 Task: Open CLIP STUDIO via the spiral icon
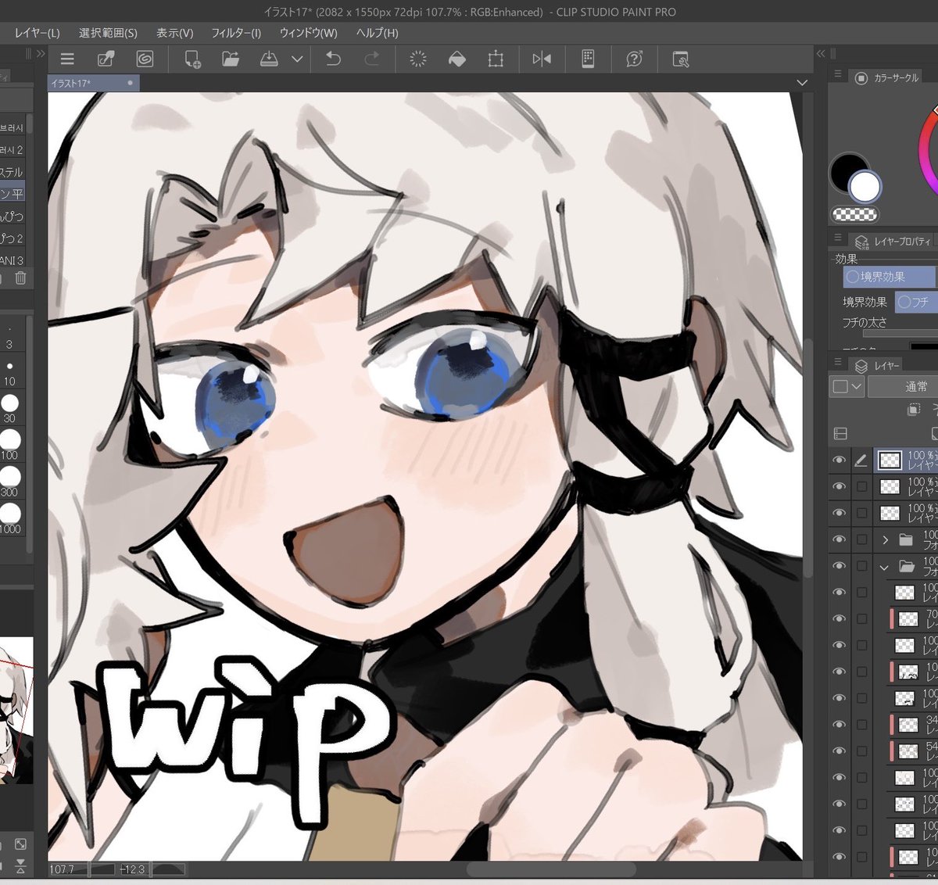(x=145, y=59)
